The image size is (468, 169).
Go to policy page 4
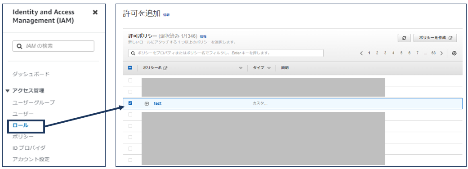point(393,53)
